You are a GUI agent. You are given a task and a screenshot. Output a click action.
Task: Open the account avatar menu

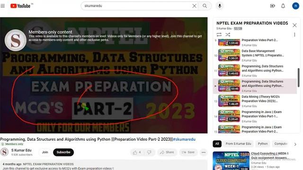(295, 6)
